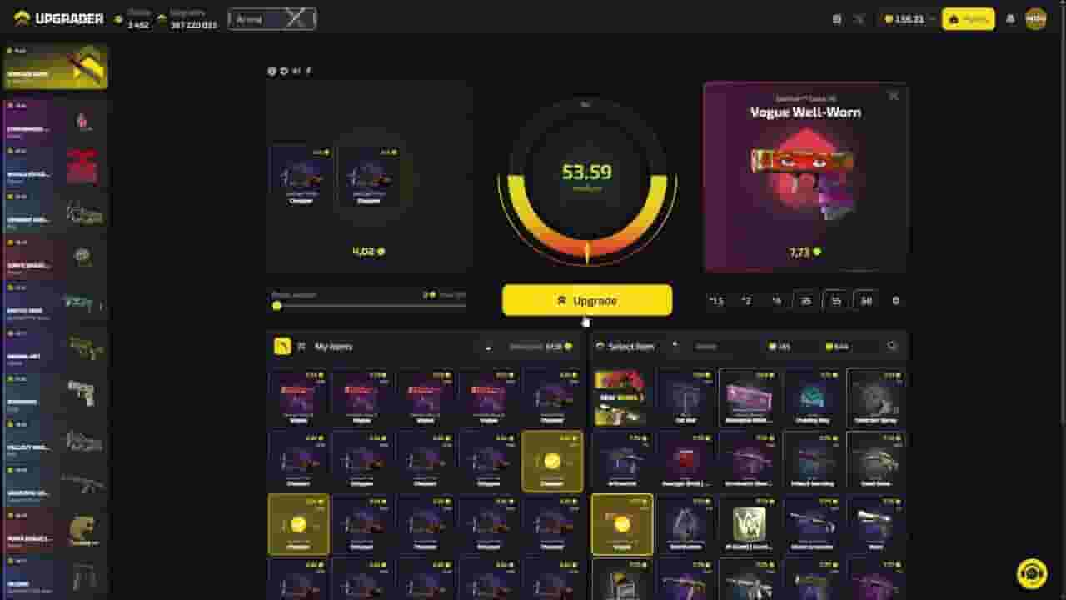Close the Arena banner with its X
1066x600 pixels.
[296, 18]
